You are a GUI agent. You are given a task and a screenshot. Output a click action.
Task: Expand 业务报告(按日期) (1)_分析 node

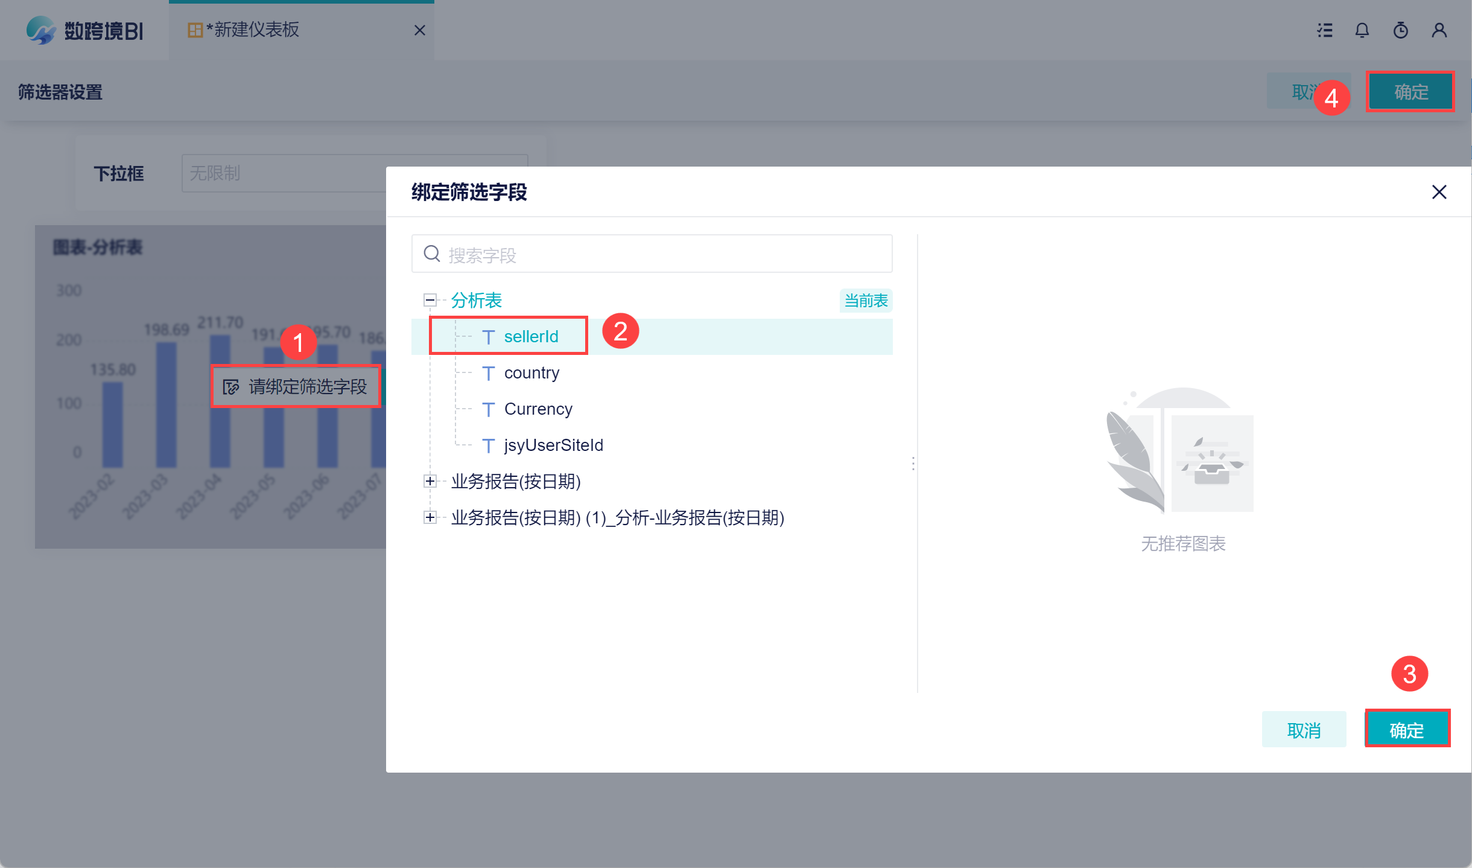(x=430, y=517)
